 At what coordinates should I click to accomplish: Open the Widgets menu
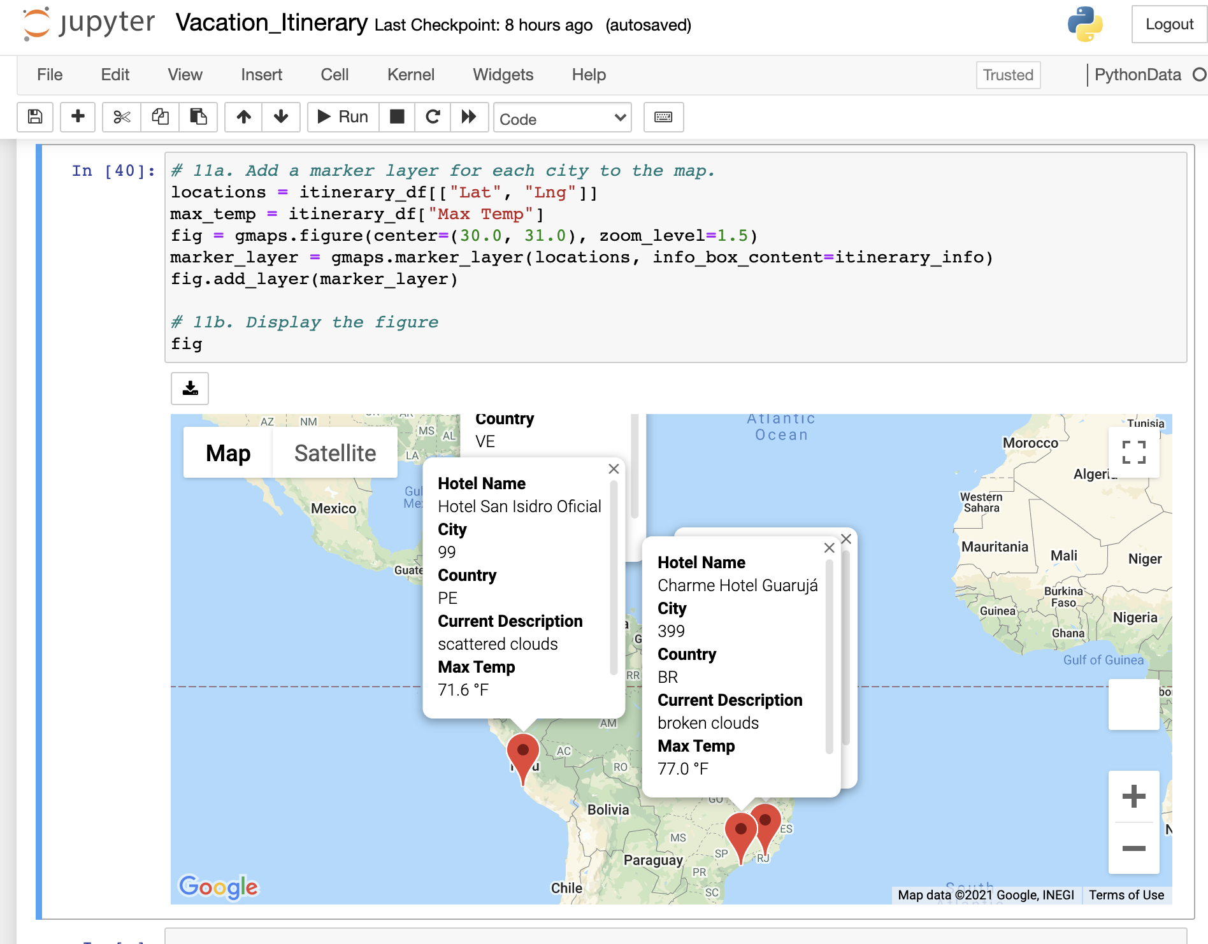point(503,75)
